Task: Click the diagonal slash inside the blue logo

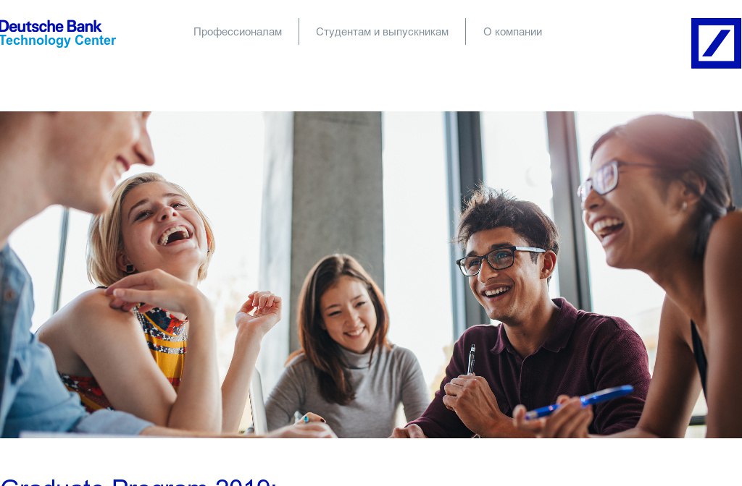Action: [x=716, y=43]
